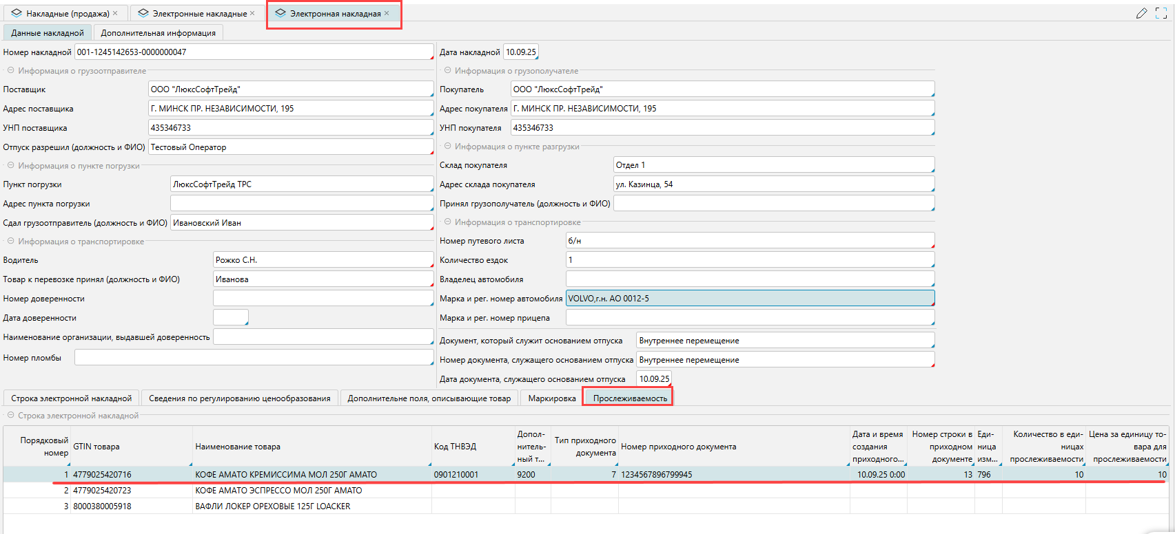The width and height of the screenshot is (1175, 534).
Task: Collapse the Информация о пункте погрузки group
Action: tap(10, 166)
